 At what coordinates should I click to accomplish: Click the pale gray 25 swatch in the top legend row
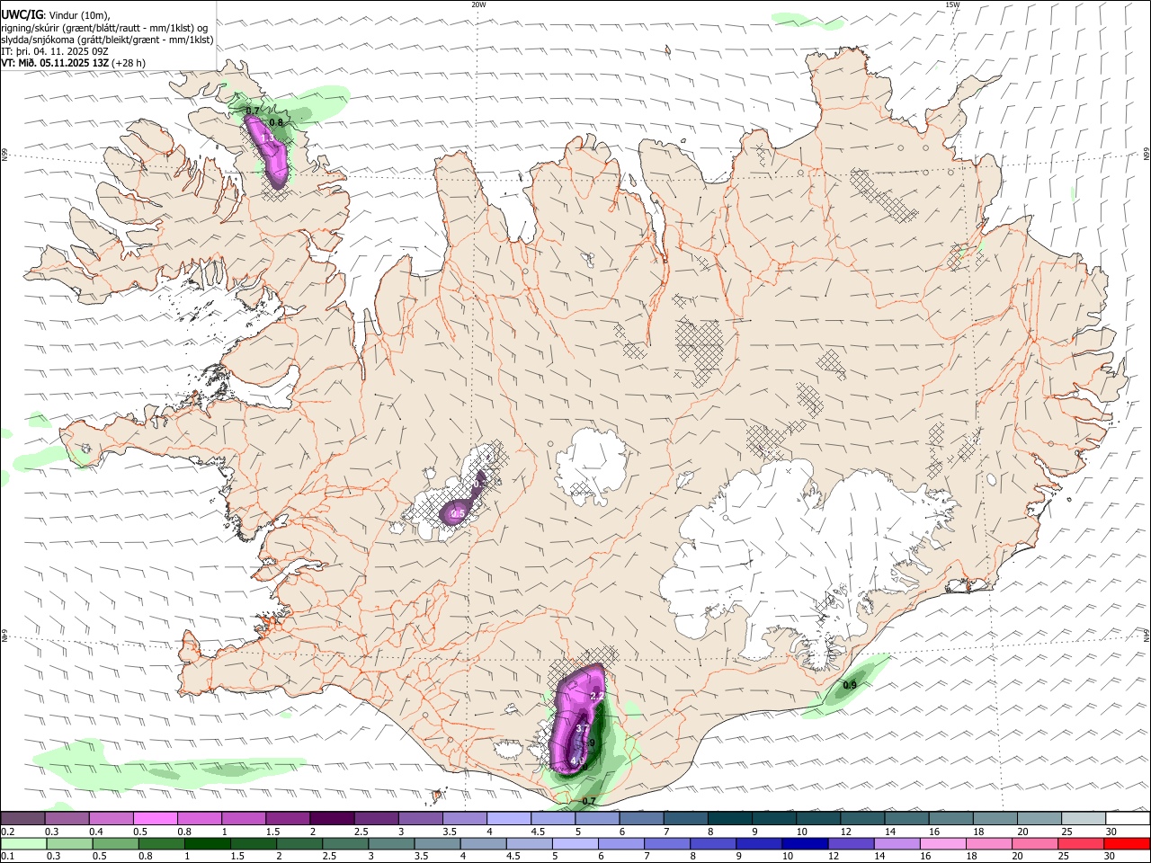click(x=1084, y=819)
